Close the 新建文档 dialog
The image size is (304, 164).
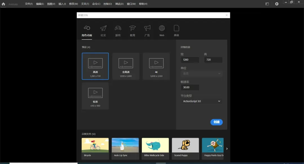click(x=227, y=15)
